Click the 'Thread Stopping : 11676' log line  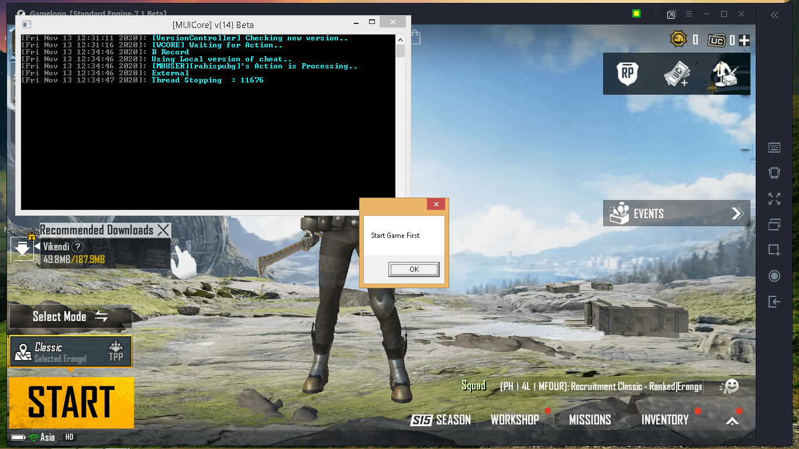[208, 80]
